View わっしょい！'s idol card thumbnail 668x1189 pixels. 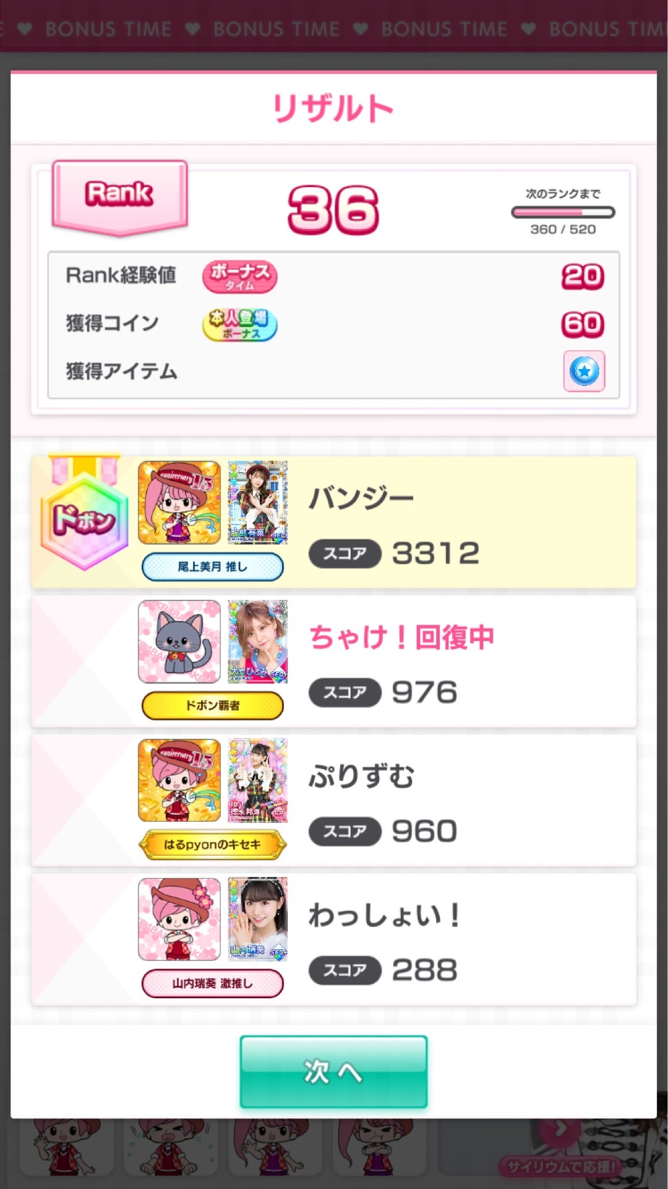[x=258, y=919]
